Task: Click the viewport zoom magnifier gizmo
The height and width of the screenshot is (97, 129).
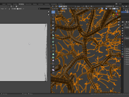Action: pyautogui.click(x=119, y=19)
